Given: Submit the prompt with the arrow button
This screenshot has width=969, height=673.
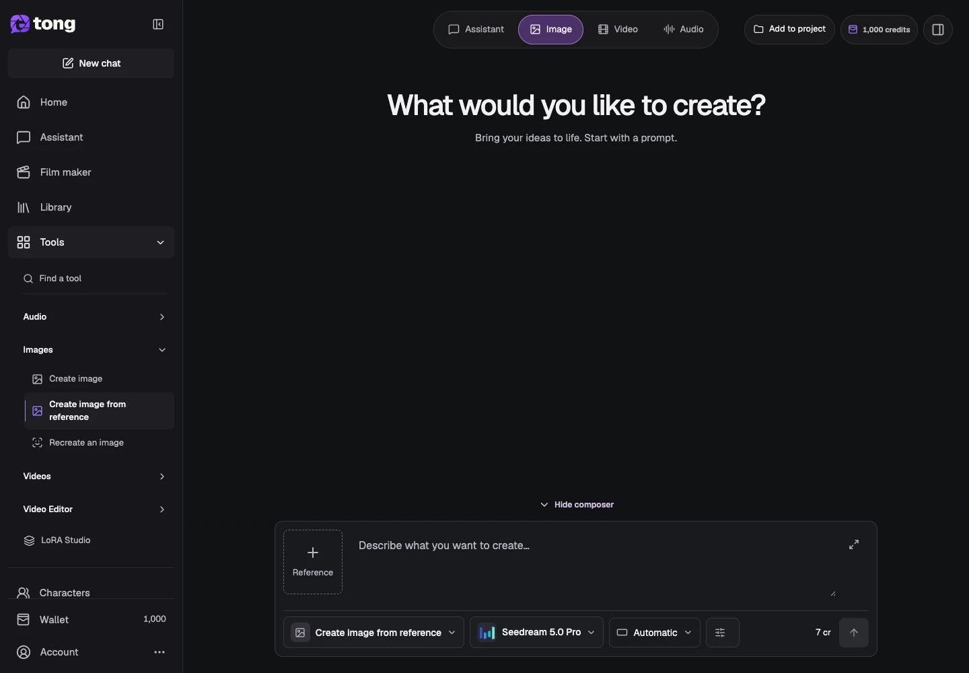Looking at the screenshot, I should tap(854, 633).
